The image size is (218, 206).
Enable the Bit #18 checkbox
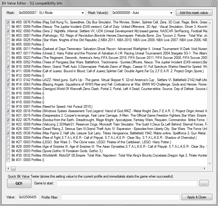(8, 102)
